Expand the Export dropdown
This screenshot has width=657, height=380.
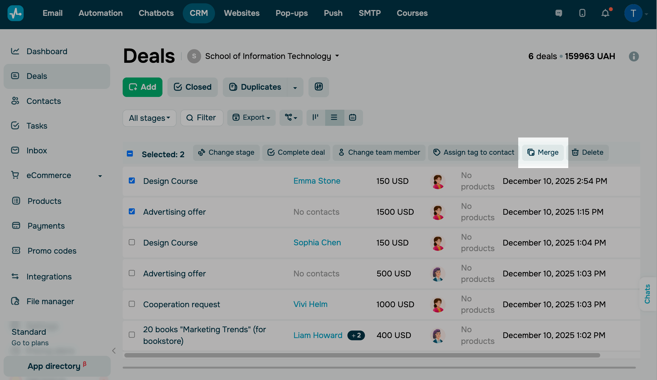coord(251,117)
